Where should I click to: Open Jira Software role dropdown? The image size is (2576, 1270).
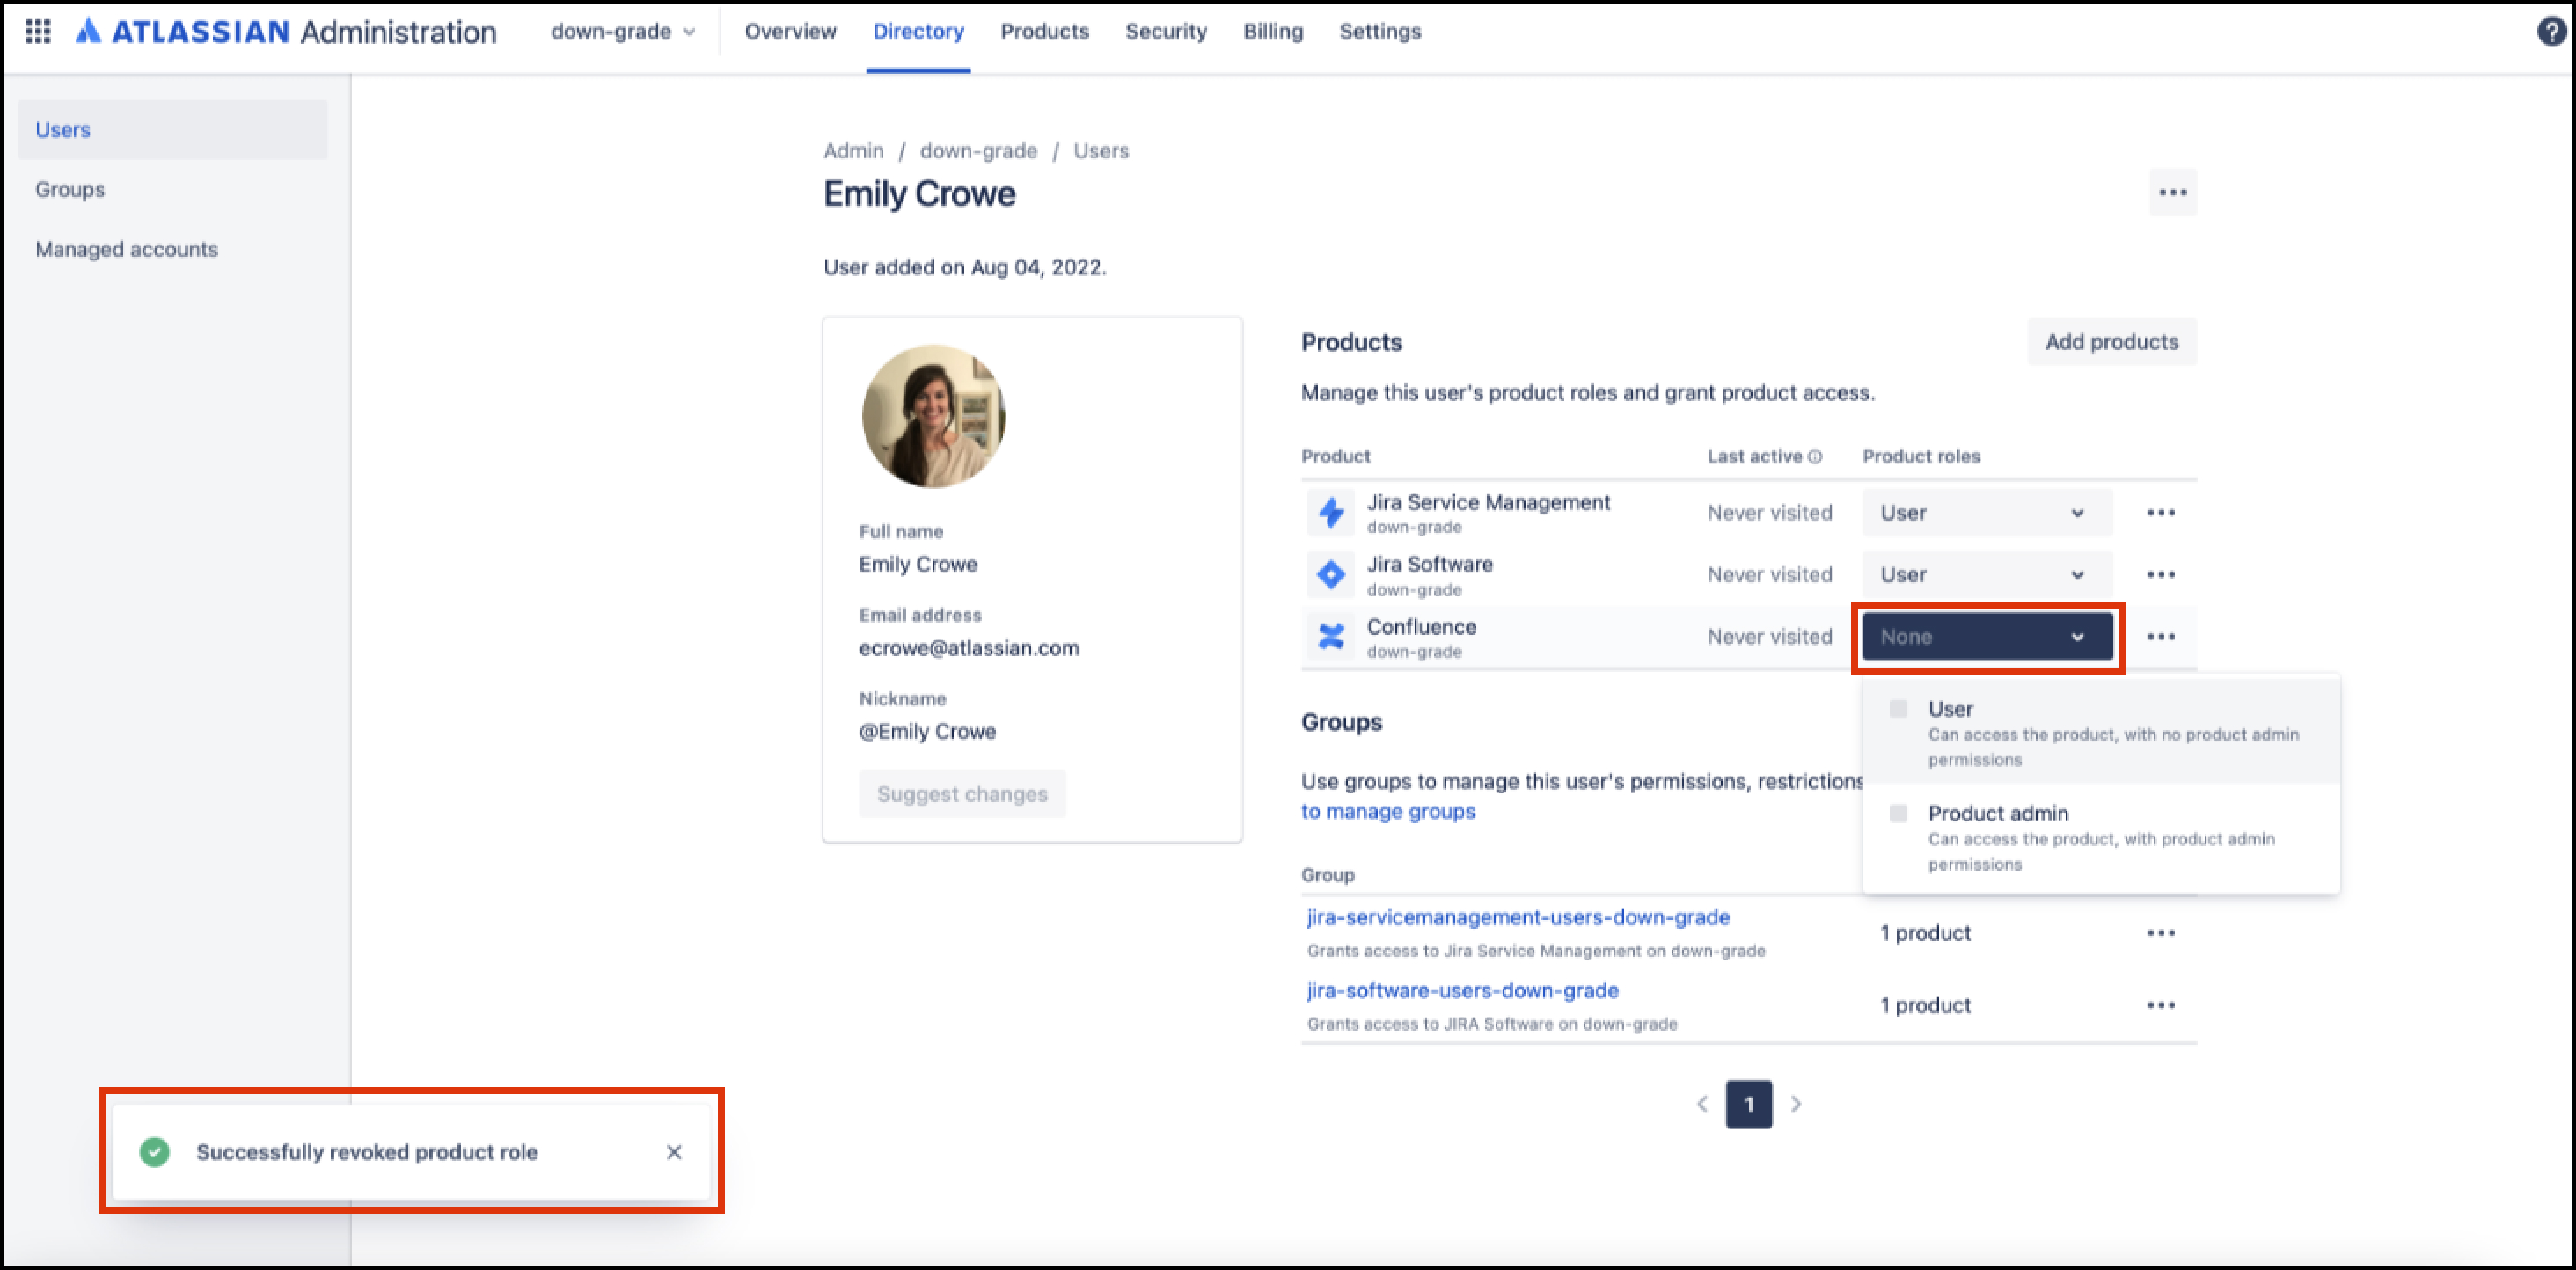click(1987, 575)
